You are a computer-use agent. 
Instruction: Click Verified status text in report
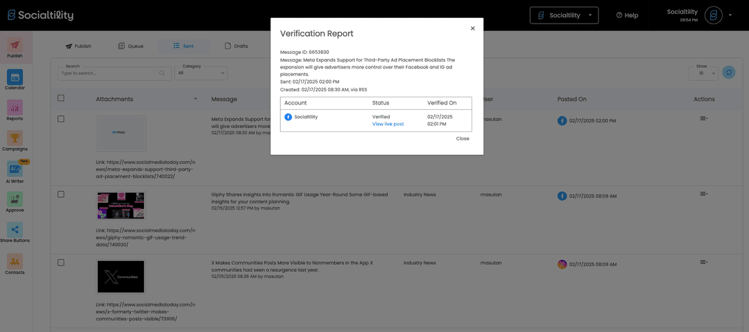[x=381, y=117]
